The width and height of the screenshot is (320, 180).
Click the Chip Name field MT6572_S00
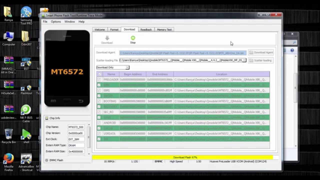pyautogui.click(x=76, y=127)
